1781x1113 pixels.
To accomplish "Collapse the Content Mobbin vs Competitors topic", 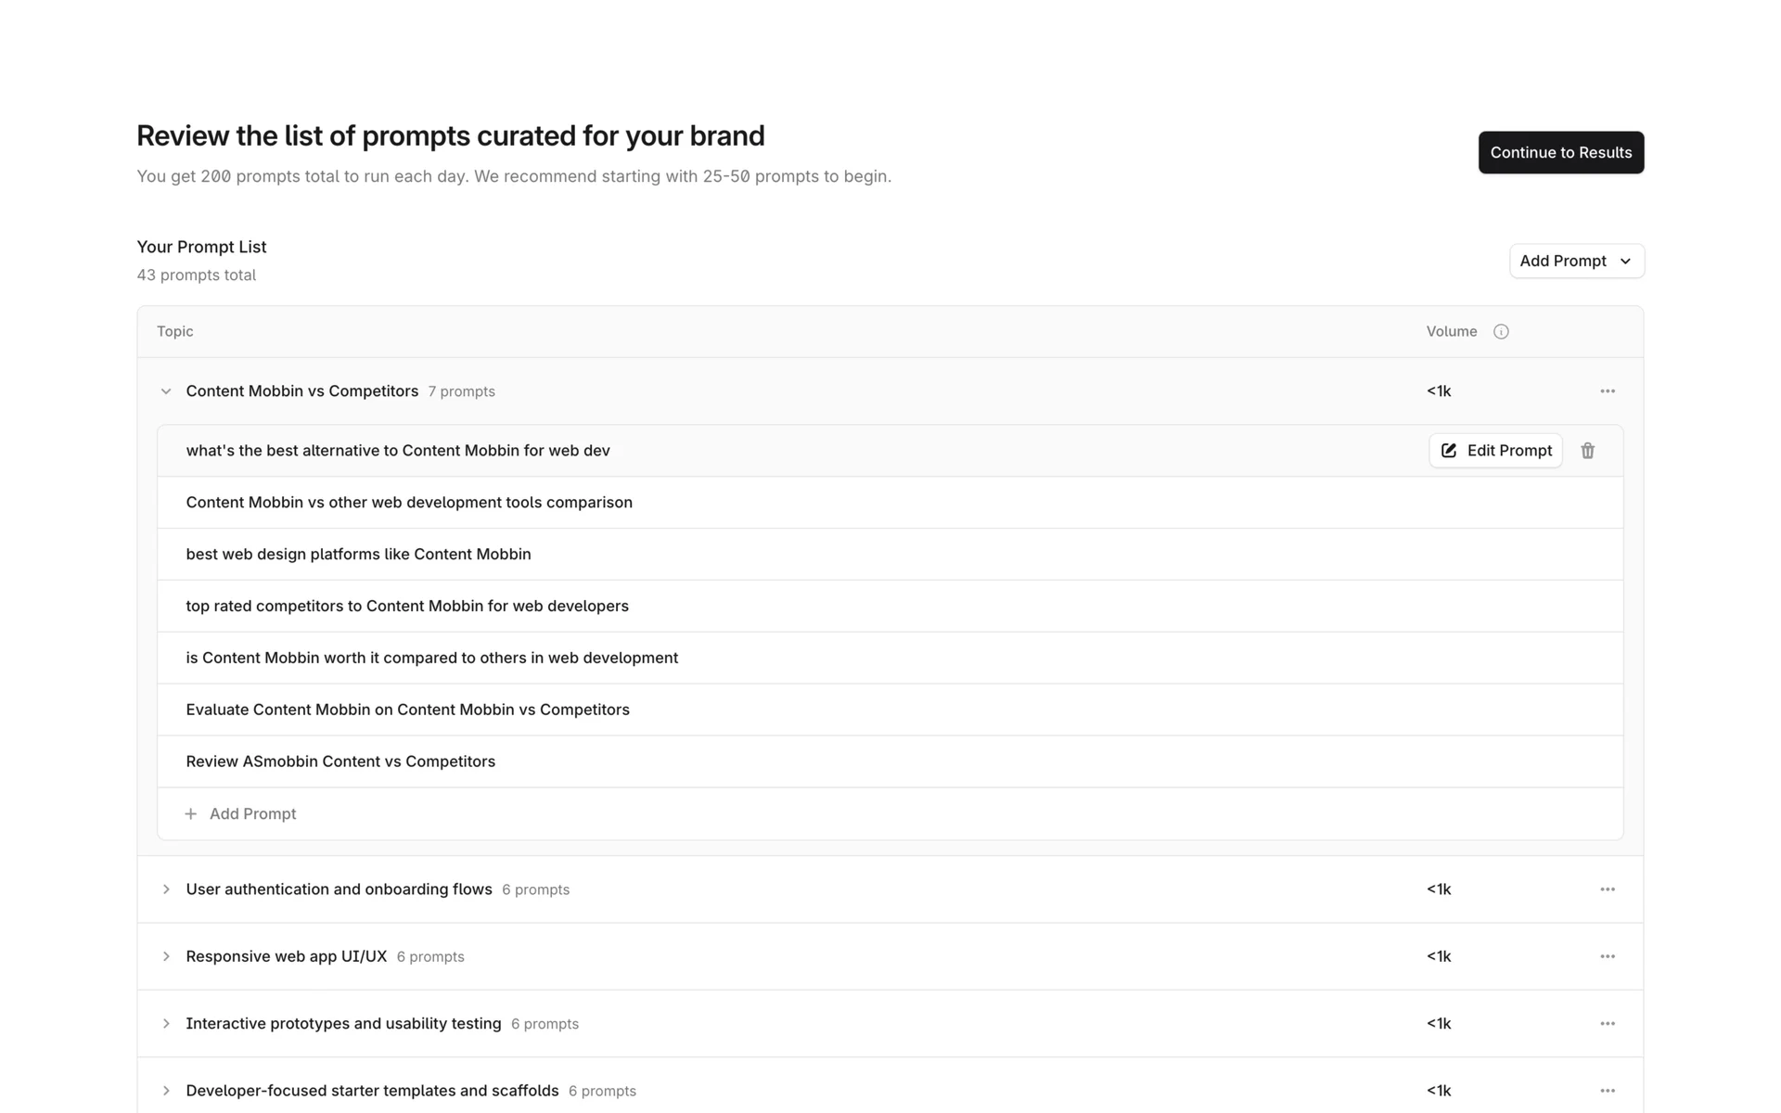I will pyautogui.click(x=166, y=391).
